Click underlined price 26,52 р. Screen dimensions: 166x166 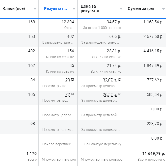point(110,94)
